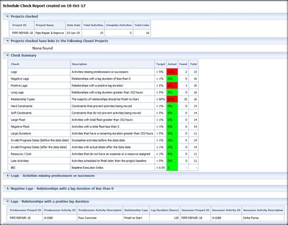Screen dimensions: 288x225
Task: Select the W1086 predecessor activity cell
Action: click(x=60, y=218)
